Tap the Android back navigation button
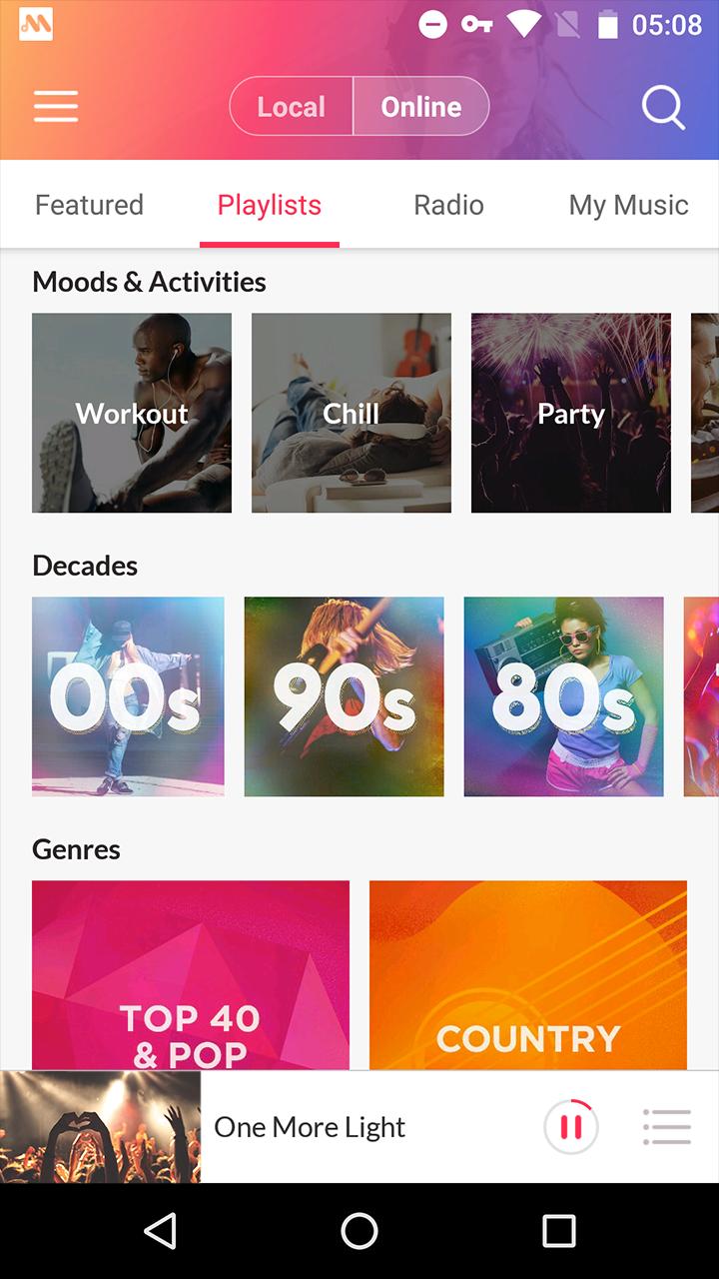Viewport: 719px width, 1279px height. pos(161,1231)
